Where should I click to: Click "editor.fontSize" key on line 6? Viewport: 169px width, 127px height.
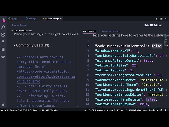[111, 65]
